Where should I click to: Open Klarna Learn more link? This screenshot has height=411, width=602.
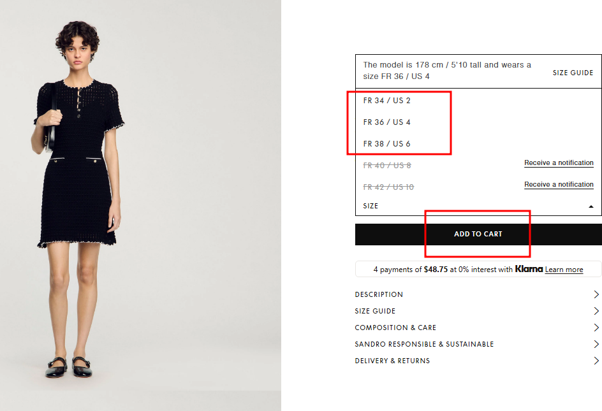tap(564, 270)
